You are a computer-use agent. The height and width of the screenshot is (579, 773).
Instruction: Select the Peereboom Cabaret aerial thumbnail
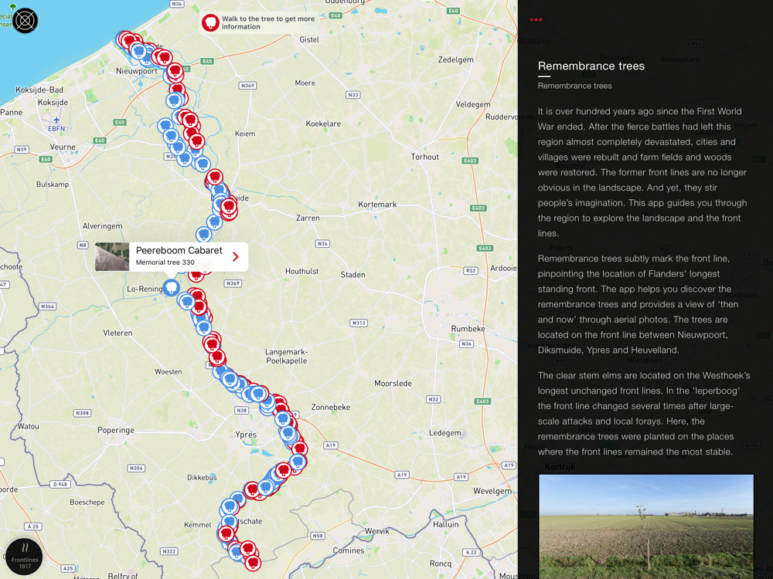tap(112, 256)
